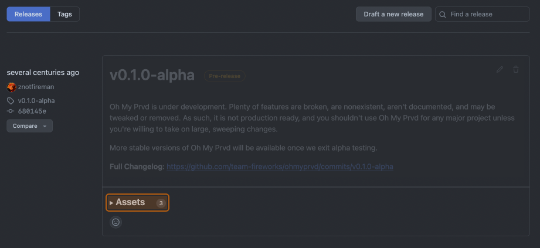The height and width of the screenshot is (248, 540).
Task: Add a reaction with the smiley icon
Action: pyautogui.click(x=116, y=222)
